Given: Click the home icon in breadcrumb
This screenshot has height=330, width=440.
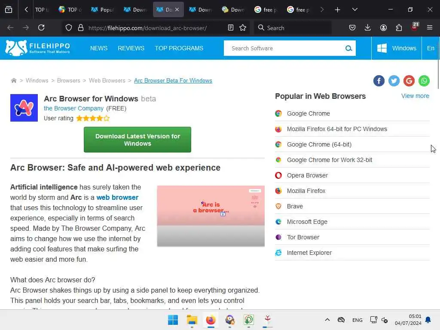Looking at the screenshot, I should pos(13,80).
